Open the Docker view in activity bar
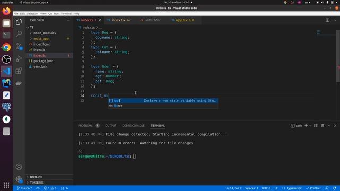This screenshot has height=191, width=340. 19,83
